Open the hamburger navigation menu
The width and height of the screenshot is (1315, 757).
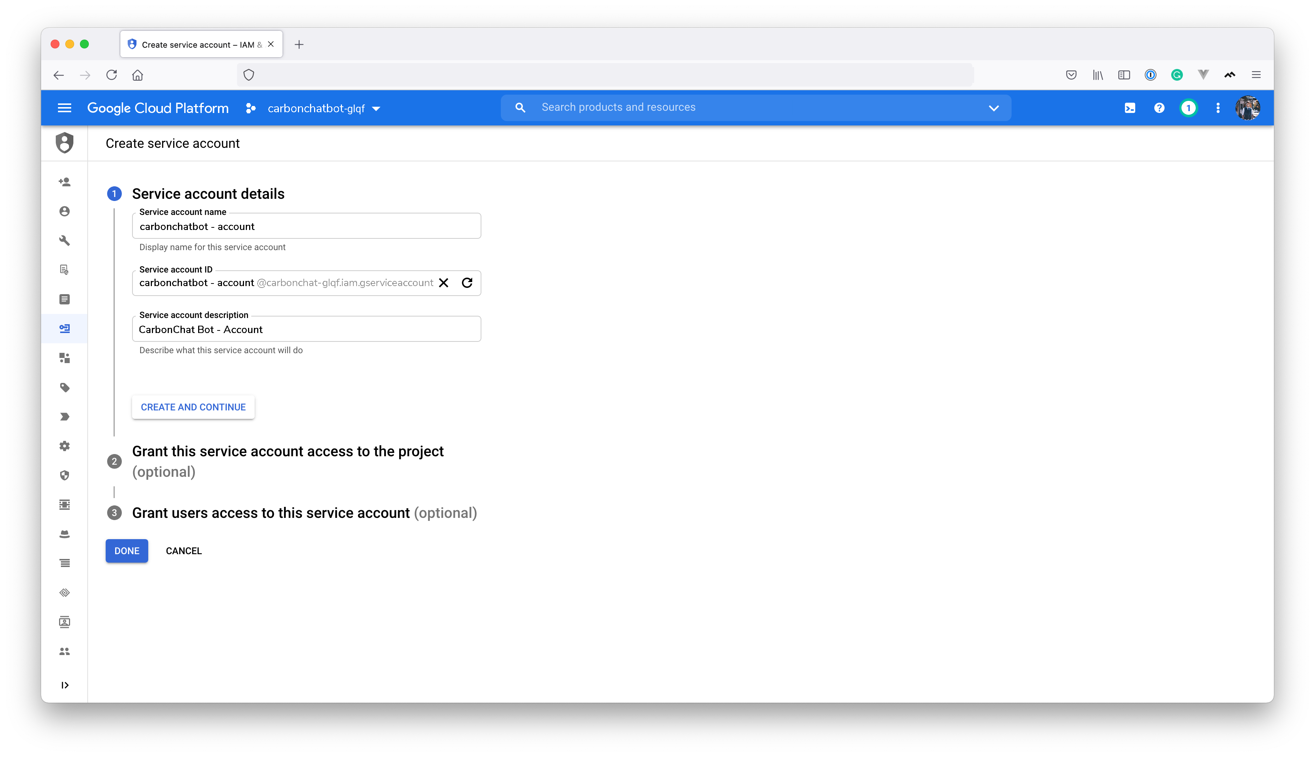[x=65, y=108]
